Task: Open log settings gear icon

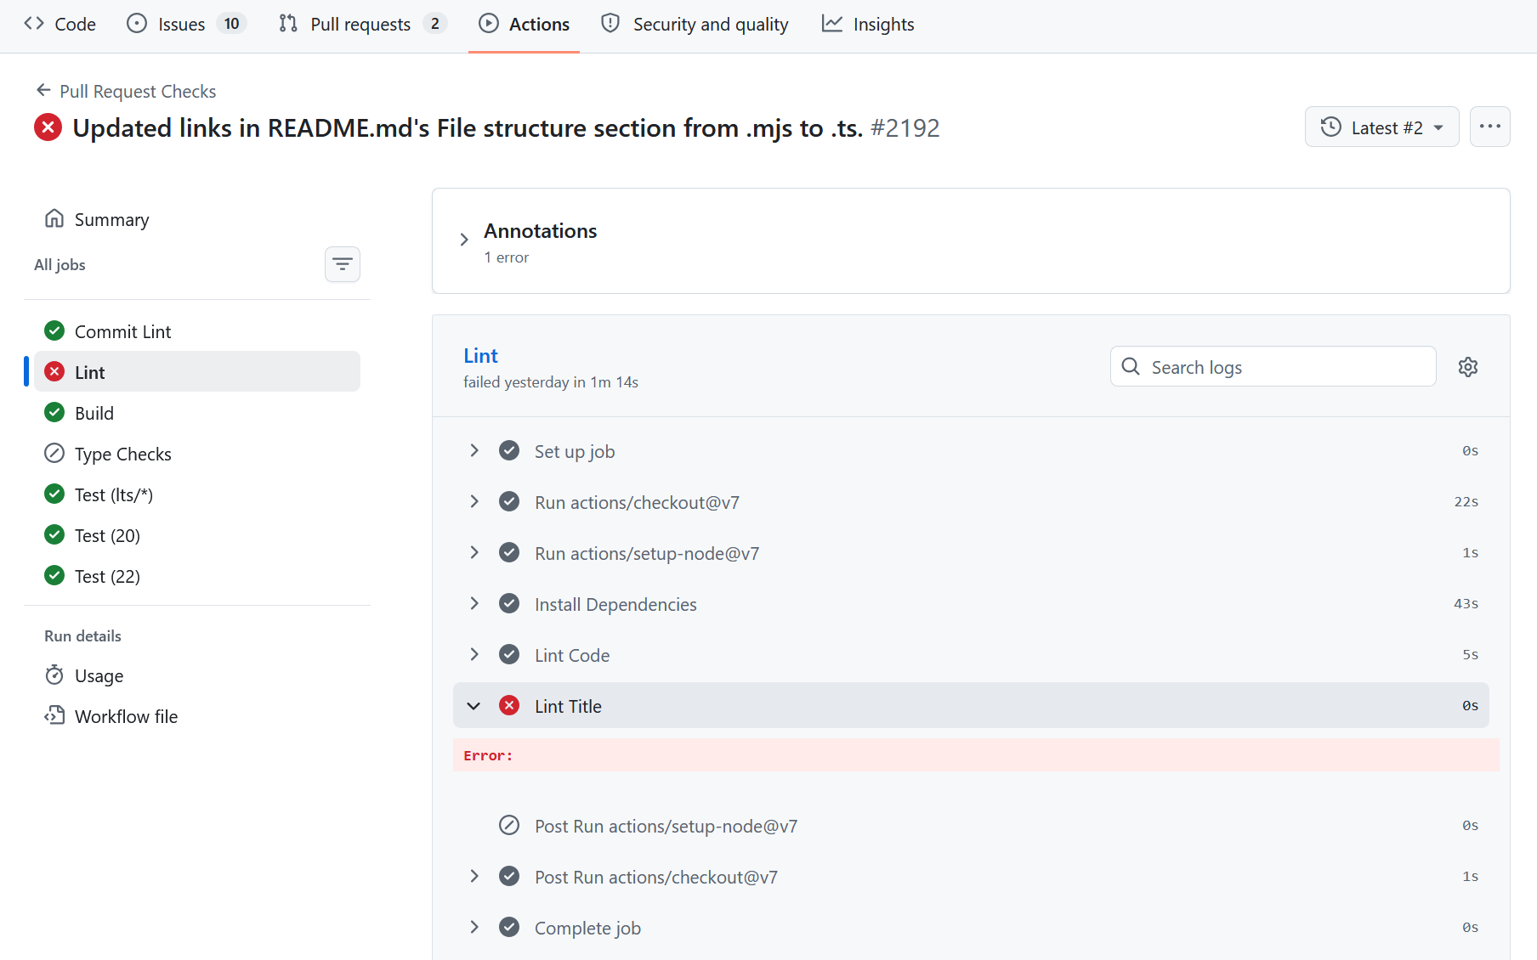Action: pyautogui.click(x=1468, y=367)
